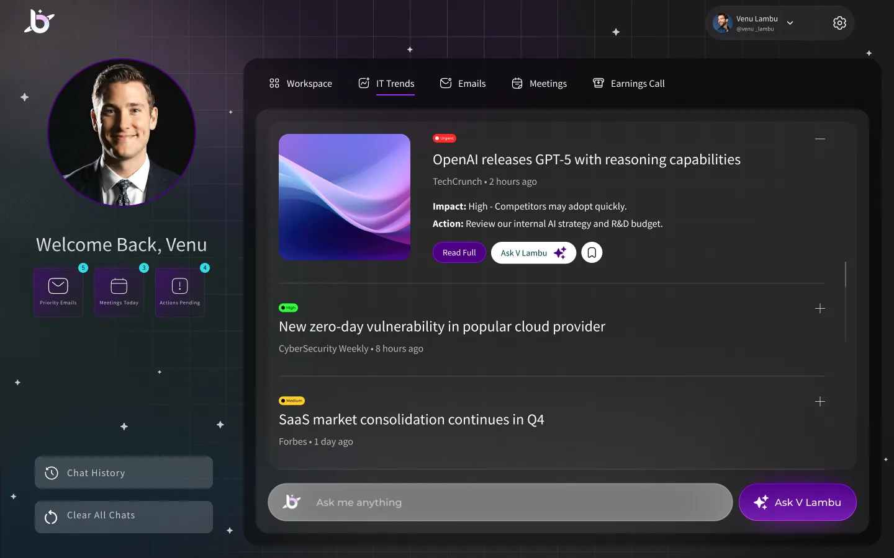Click the news list vertical scrollbar
Viewport: 894px width, 558px height.
click(846, 301)
